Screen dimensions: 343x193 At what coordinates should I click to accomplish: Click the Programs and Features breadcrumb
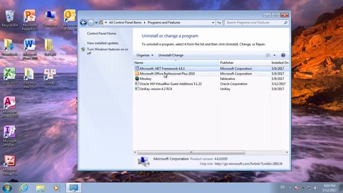pos(163,23)
